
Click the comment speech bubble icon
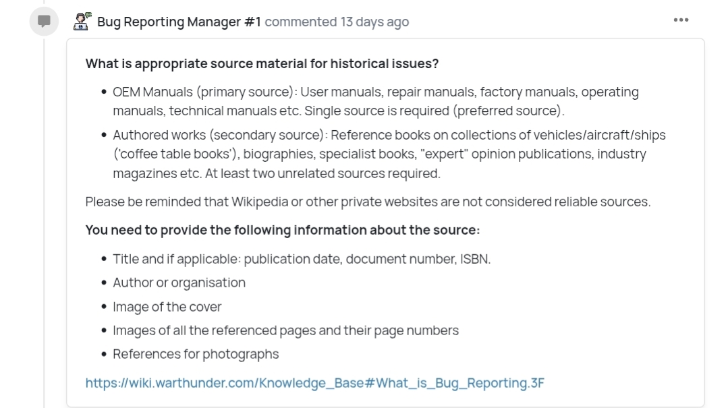43,22
